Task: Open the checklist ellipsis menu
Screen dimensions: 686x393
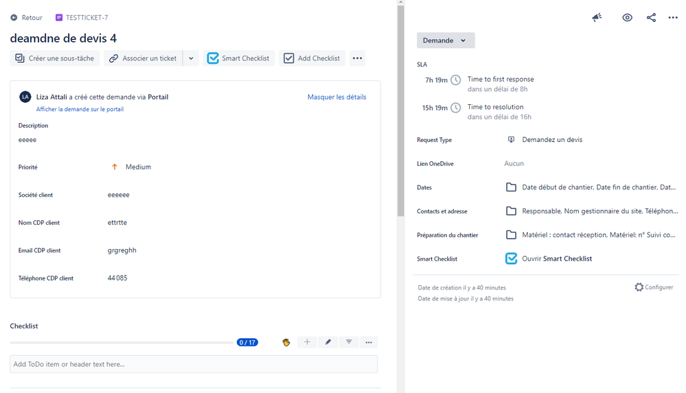Action: tap(369, 342)
